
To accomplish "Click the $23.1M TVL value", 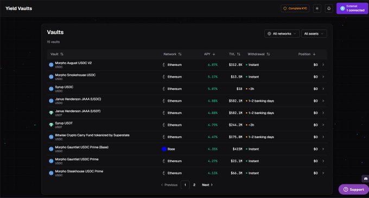I will [236, 161].
